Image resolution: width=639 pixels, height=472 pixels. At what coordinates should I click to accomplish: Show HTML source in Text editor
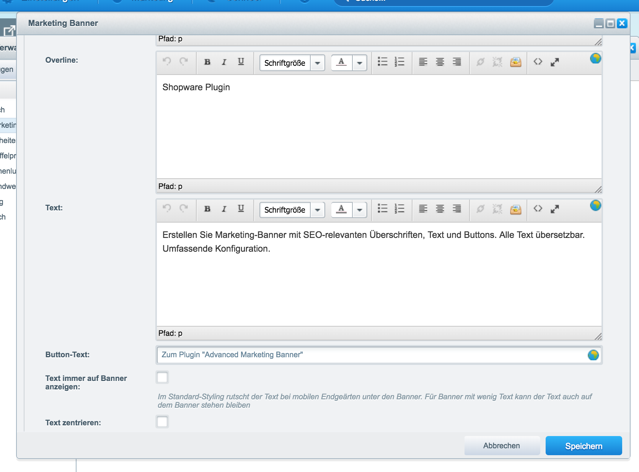click(538, 208)
